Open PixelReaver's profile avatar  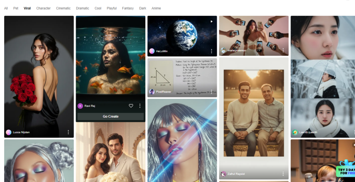pyautogui.click(x=152, y=92)
